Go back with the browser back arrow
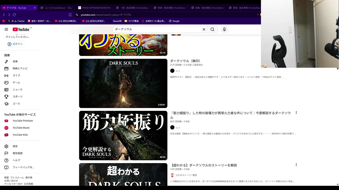 pyautogui.click(x=4, y=15)
